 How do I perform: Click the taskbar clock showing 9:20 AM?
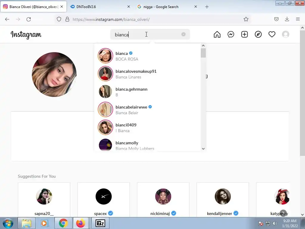(x=290, y=223)
